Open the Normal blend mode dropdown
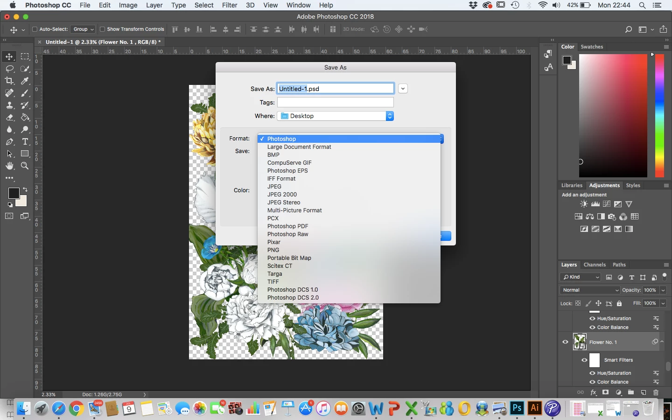Screen dimensions: 672x420 (590, 290)
